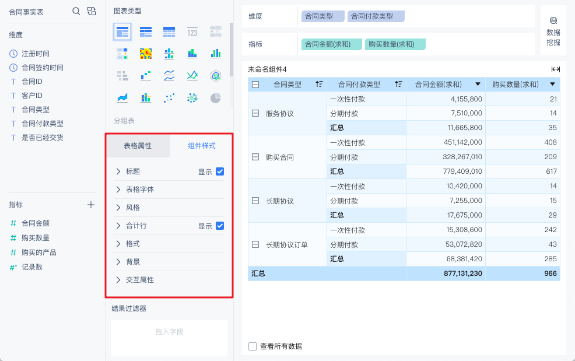Select the color dot table chart type
Screen dimensions: 575x361
pos(122,54)
